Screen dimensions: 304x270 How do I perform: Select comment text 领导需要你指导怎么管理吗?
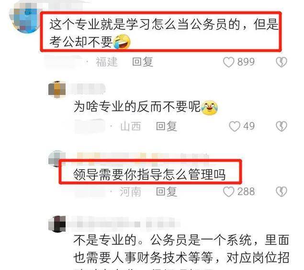pyautogui.click(x=149, y=175)
